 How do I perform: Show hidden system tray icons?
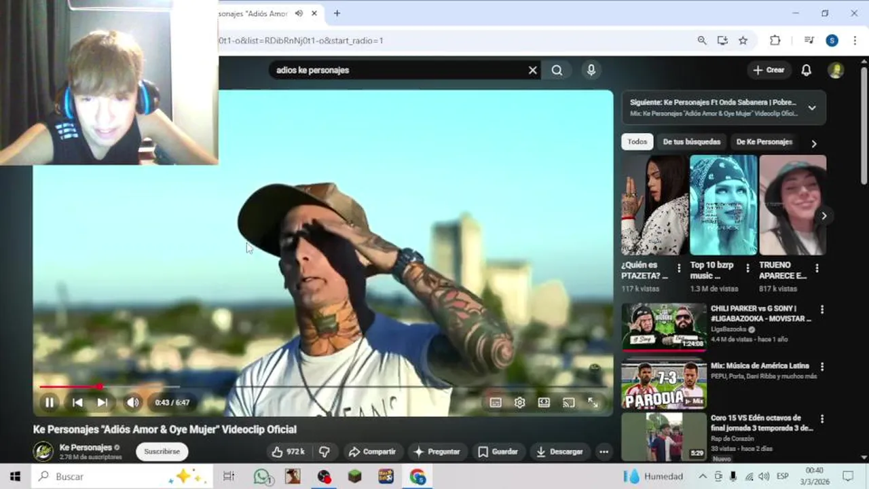tap(702, 477)
